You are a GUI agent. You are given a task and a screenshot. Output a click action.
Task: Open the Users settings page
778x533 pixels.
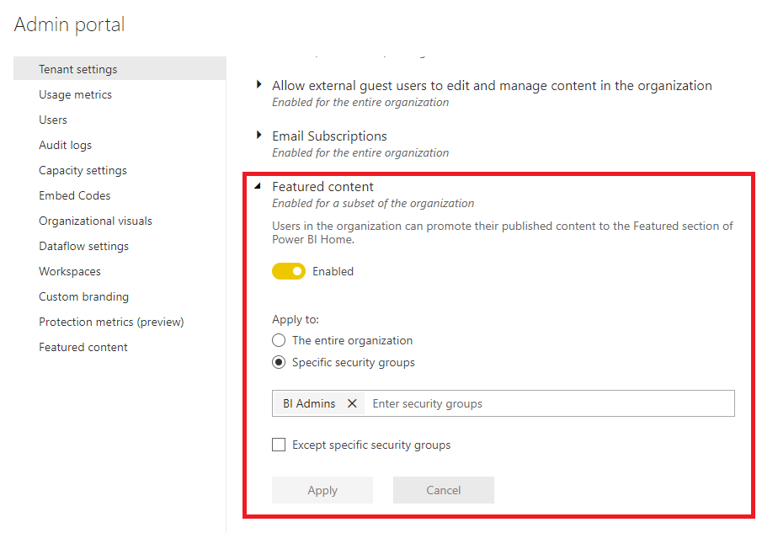pos(53,120)
